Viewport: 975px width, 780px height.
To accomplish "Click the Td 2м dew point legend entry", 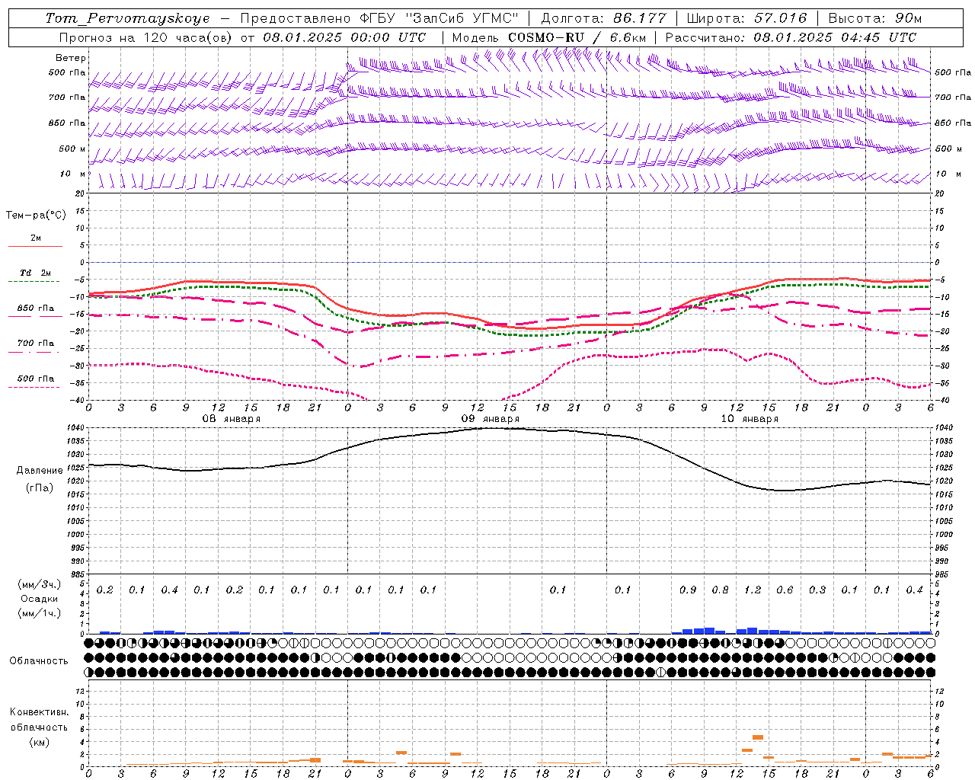I will 36,273.
